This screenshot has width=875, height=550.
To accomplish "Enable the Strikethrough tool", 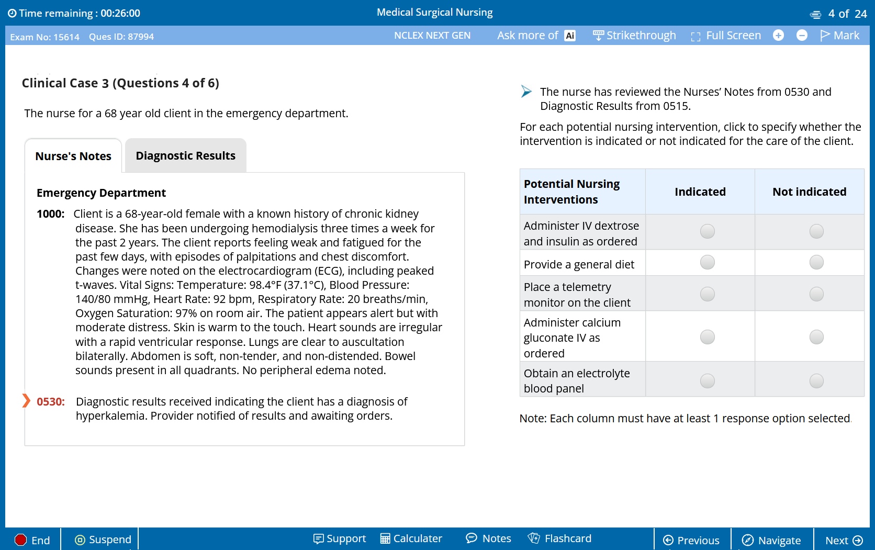I will coord(634,36).
